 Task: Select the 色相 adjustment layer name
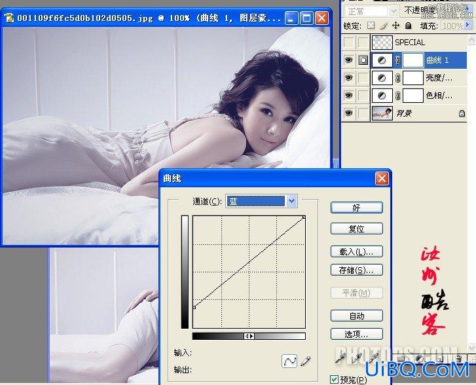coord(439,96)
